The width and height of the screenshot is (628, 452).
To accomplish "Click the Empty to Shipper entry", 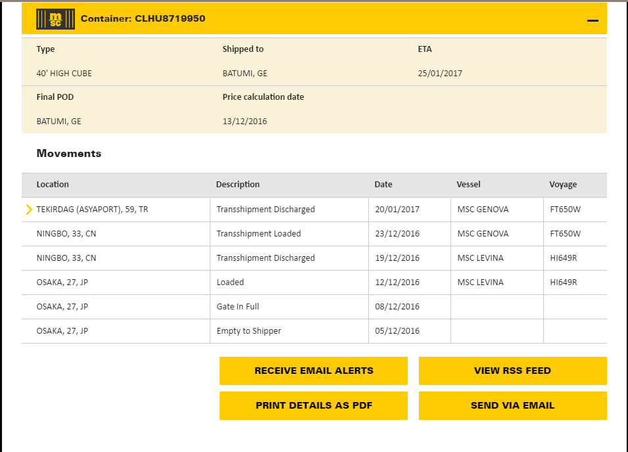I will [x=249, y=331].
